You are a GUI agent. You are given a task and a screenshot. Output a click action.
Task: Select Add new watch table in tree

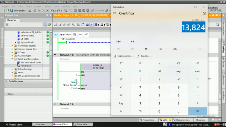(x=30, y=62)
